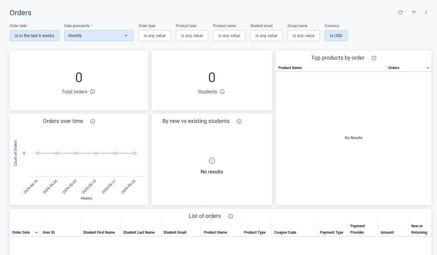
Task: Click the Students value 0
Action: pos(212,78)
